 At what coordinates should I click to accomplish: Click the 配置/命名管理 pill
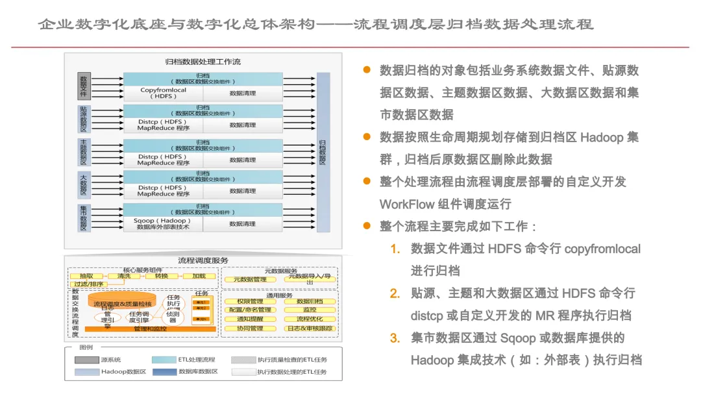coord(251,310)
